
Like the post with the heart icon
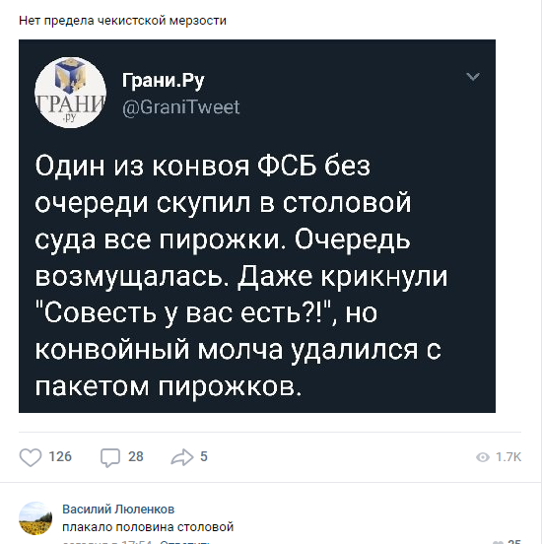pos(31,457)
